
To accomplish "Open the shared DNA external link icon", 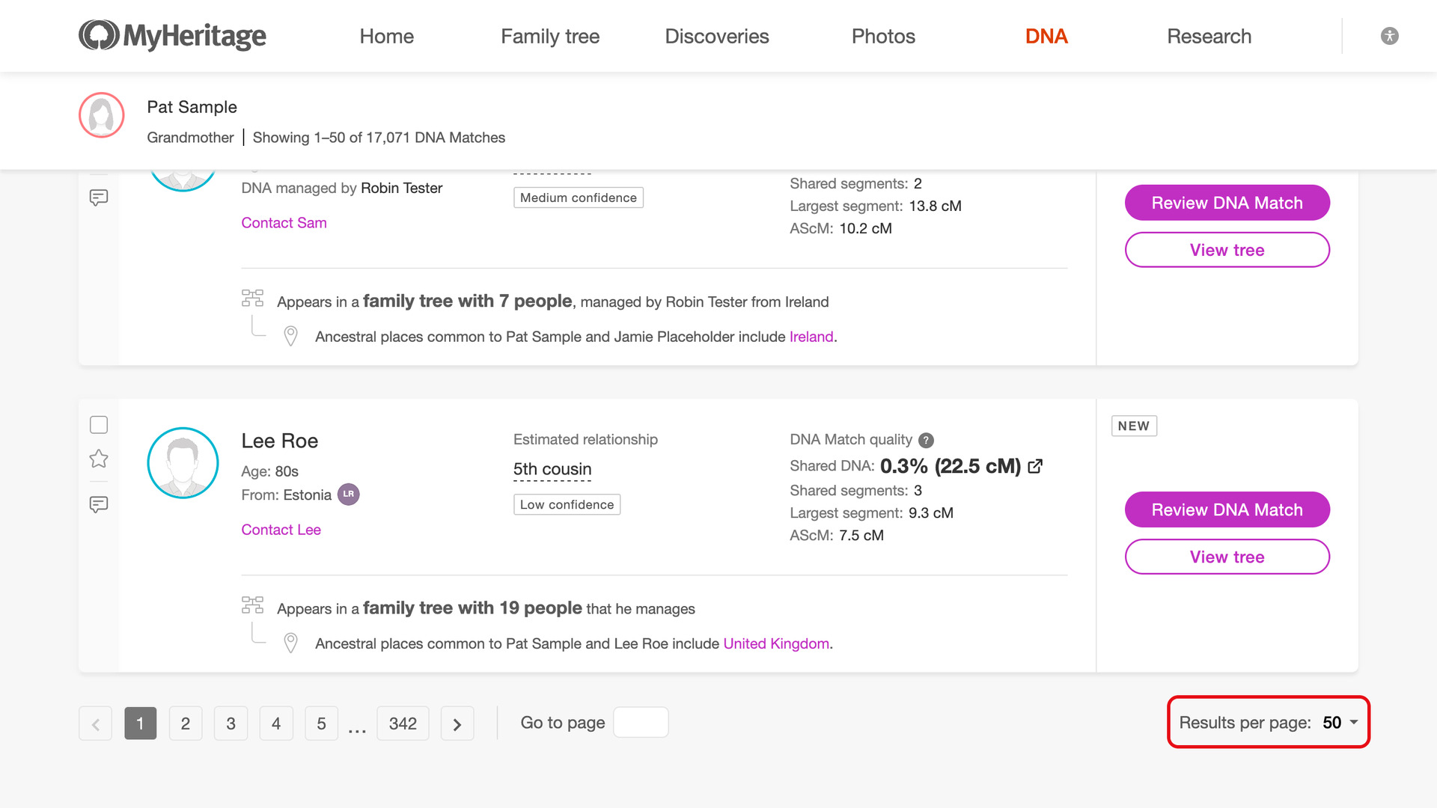I will tap(1036, 466).
